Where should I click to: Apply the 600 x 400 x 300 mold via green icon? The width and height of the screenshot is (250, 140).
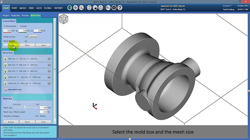pyautogui.click(x=5, y=65)
